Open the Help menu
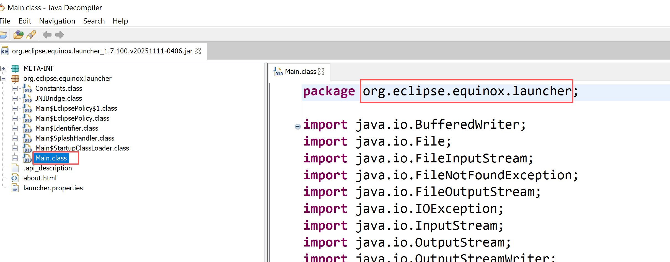Image resolution: width=670 pixels, height=262 pixels. click(120, 21)
